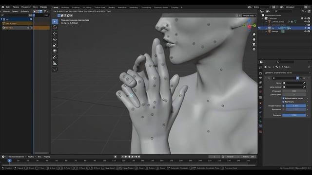Viewport: 312px width, 175px height.
Task: Click the Blender logo menu icon
Action: click(3, 7)
